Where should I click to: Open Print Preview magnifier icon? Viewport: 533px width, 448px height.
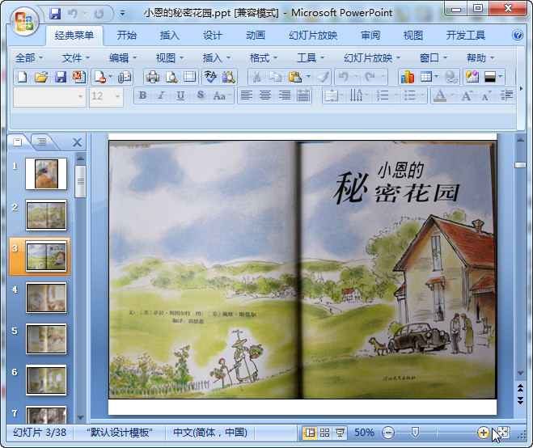(171, 77)
